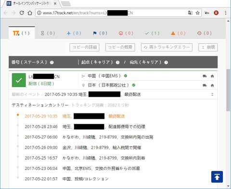Click the 2017-05-29 10:35 最終配送 timeline entry

coord(75,116)
